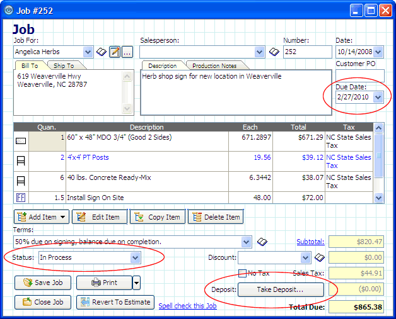Click the ellipsis button next to Job For
Screen dimensions: 396x319
point(127,52)
